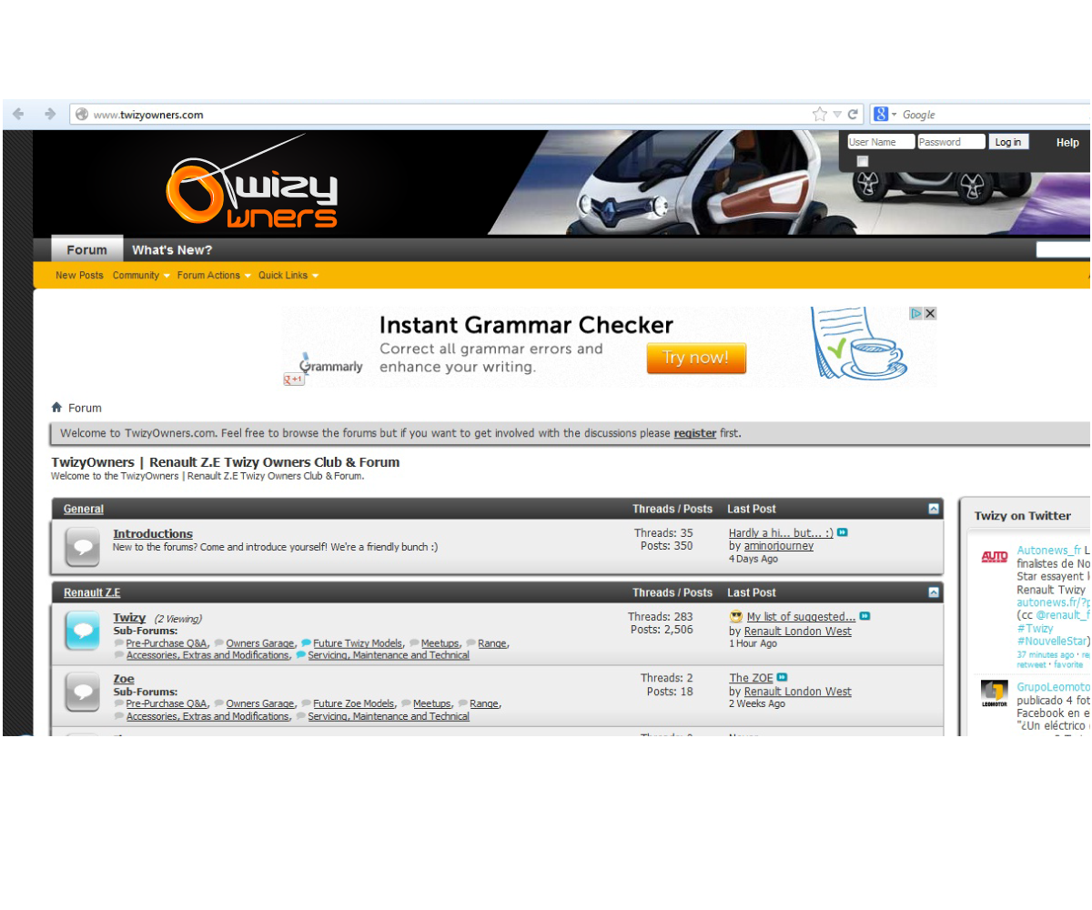Bookmark this page with the star icon
The width and height of the screenshot is (1092, 910).
[x=820, y=115]
